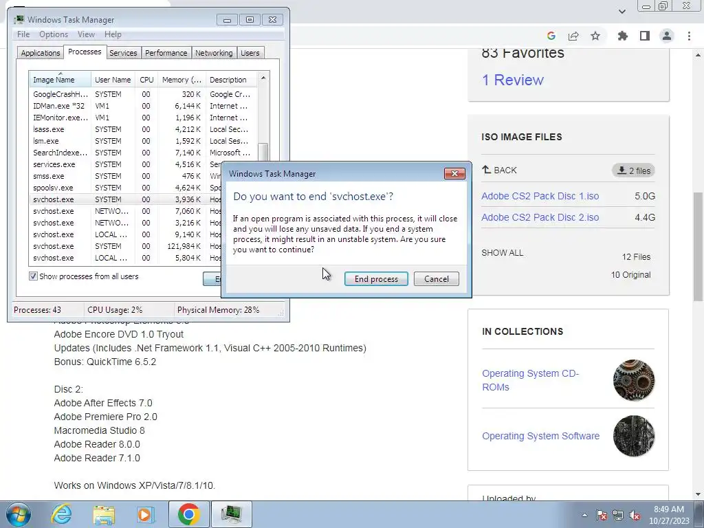Screen dimensions: 704x528
Task: Open Windows Explorer folder icon on taskbar
Action: click(x=104, y=514)
